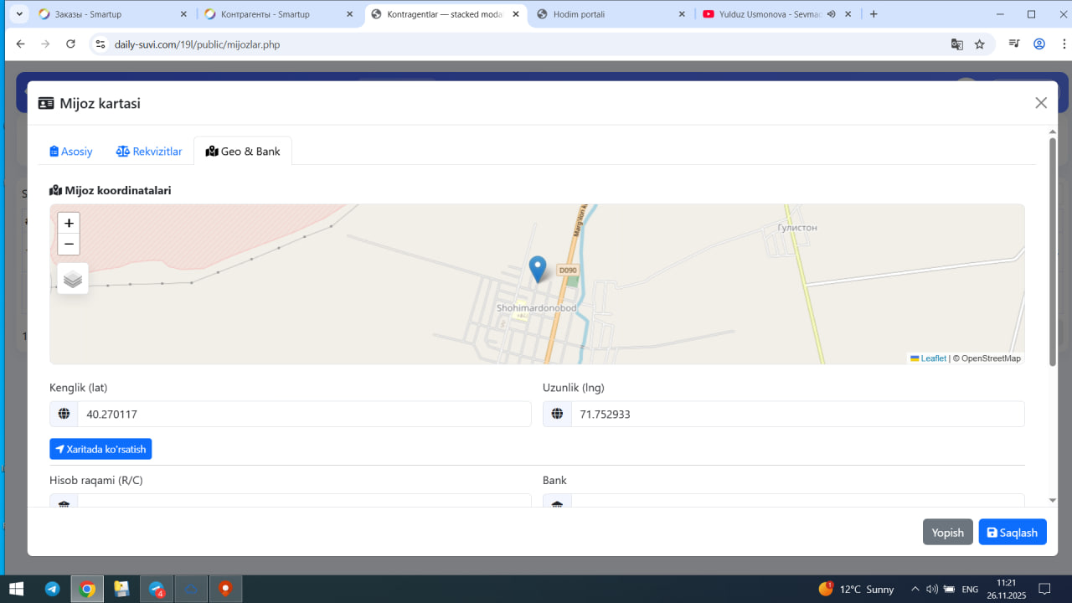Click the modal's vertical scrollbar
This screenshot has height=603, width=1072.
coord(1053,251)
